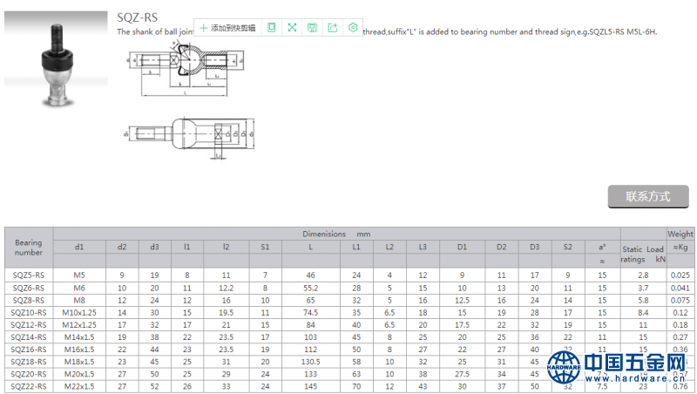Image resolution: width=697 pixels, height=394 pixels.
Task: Select the SQZ10-RS bearing number cell
Action: point(29,312)
